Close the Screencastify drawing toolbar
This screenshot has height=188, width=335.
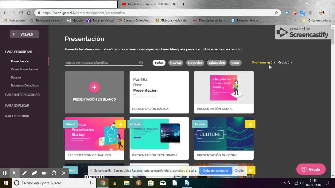click(x=64, y=173)
